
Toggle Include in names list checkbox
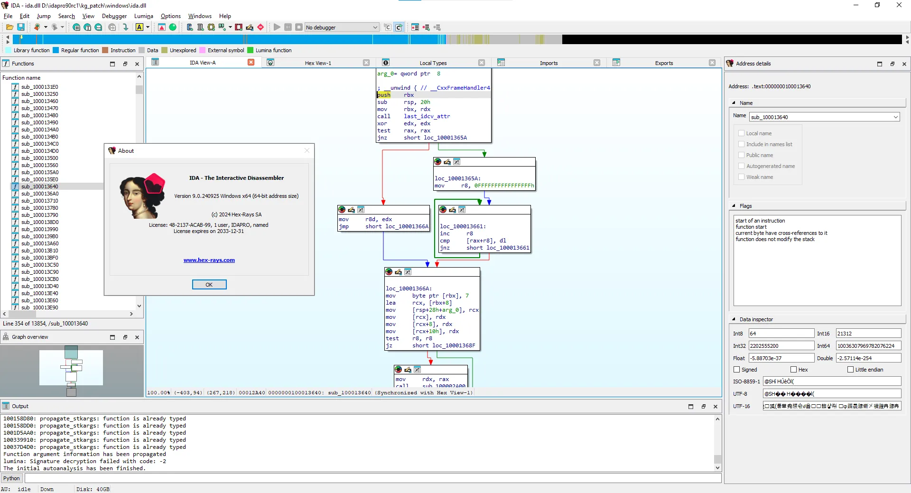click(741, 144)
